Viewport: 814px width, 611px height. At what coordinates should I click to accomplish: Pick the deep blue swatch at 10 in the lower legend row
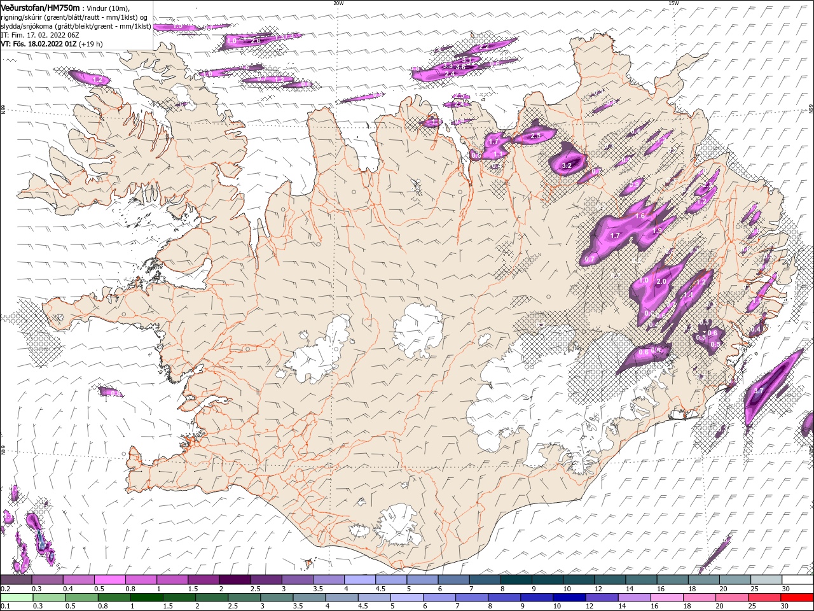(x=568, y=598)
